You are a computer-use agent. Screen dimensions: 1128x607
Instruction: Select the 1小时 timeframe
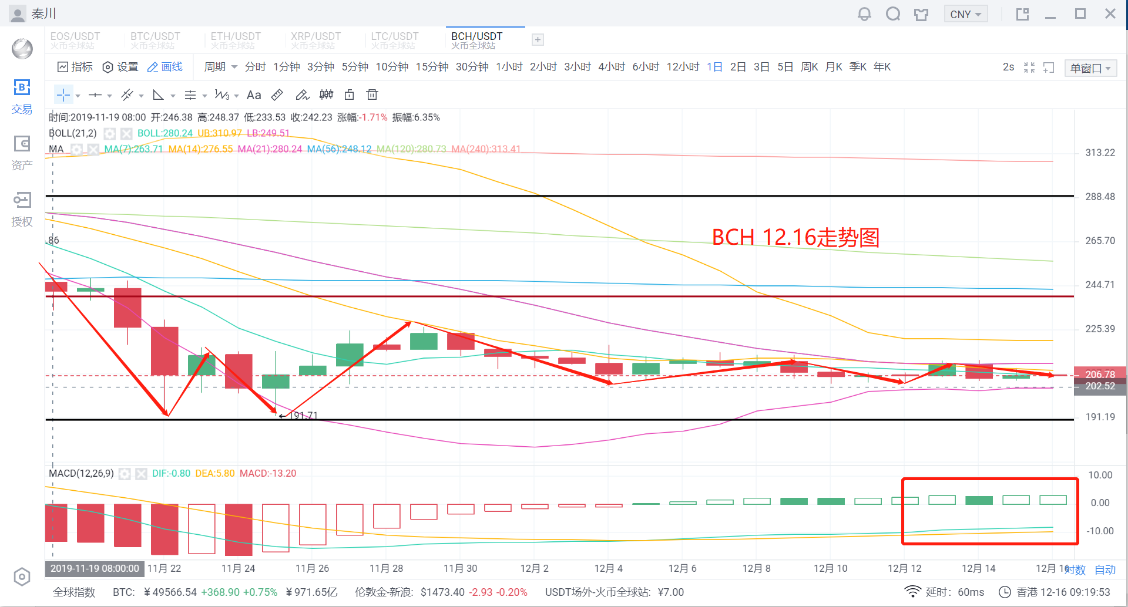(x=509, y=67)
